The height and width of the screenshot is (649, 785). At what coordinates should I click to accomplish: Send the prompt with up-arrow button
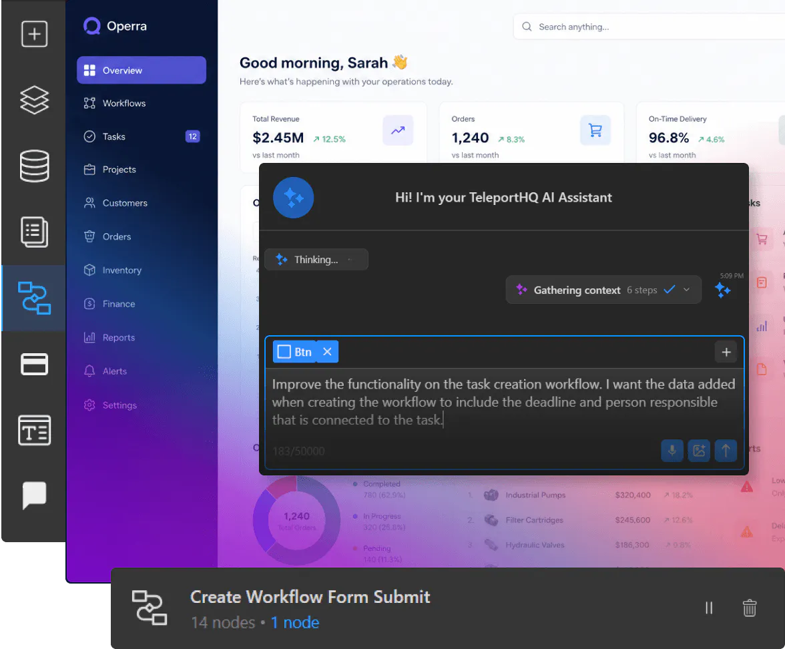pos(726,451)
